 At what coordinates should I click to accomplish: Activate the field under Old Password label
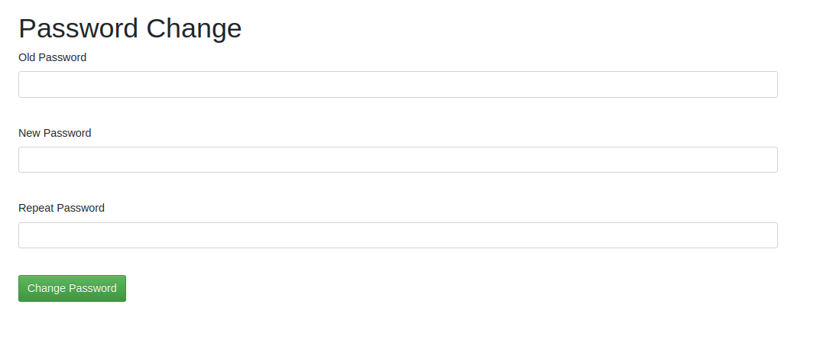[x=398, y=85]
